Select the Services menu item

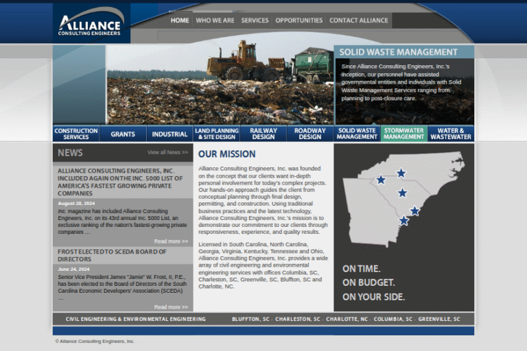coord(255,21)
